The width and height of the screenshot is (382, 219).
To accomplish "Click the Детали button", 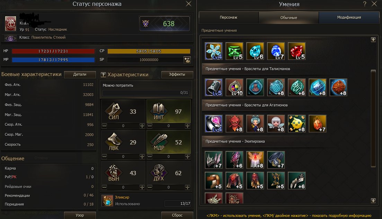I will [x=80, y=74].
